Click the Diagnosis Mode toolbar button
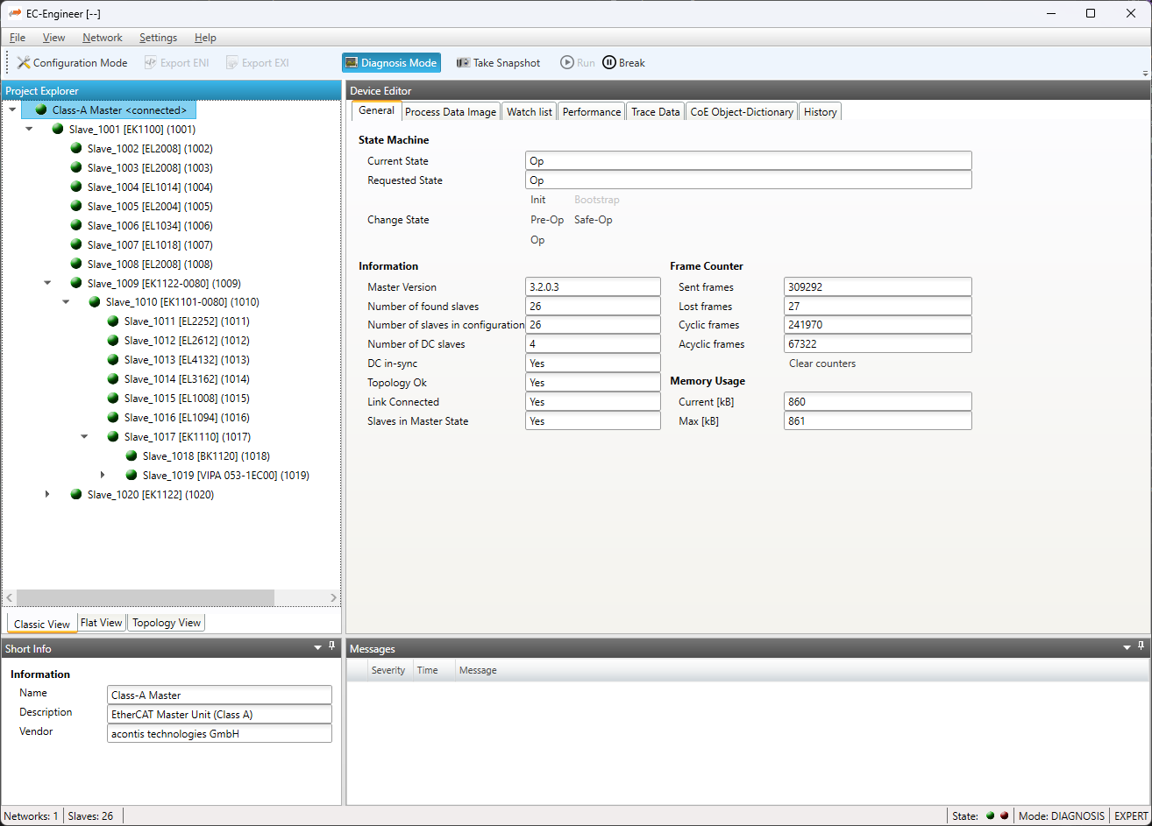This screenshot has width=1152, height=826. [x=391, y=63]
